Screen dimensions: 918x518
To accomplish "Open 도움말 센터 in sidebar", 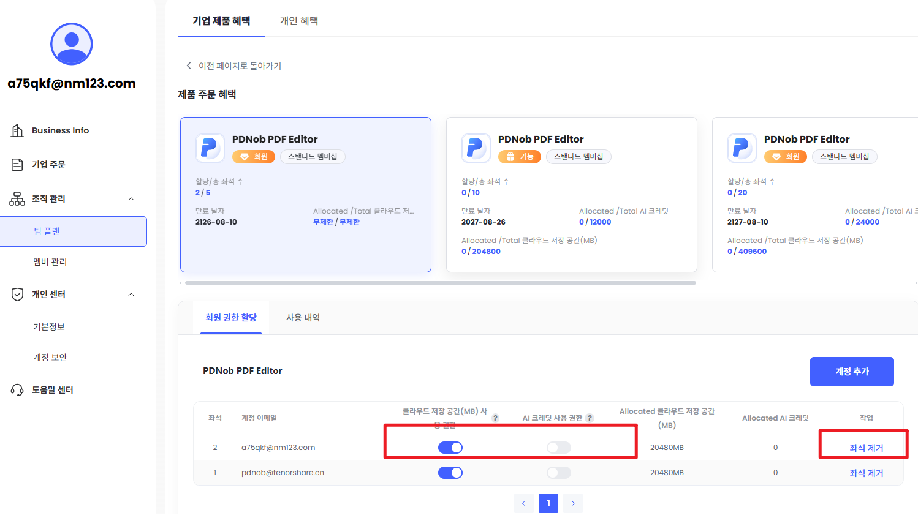I will pos(53,389).
